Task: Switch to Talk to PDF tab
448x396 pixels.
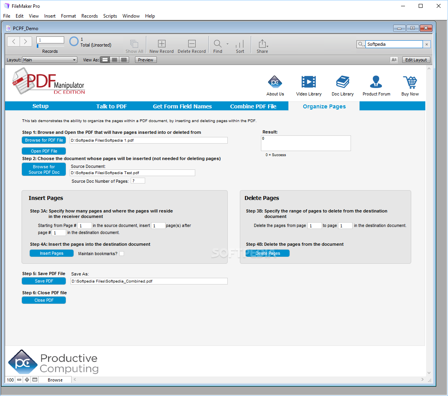Action: 112,106
